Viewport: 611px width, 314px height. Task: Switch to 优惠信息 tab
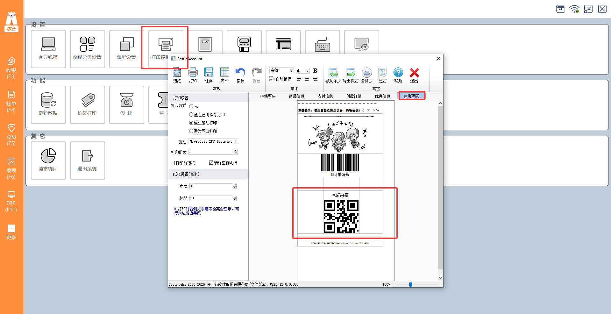pos(382,96)
